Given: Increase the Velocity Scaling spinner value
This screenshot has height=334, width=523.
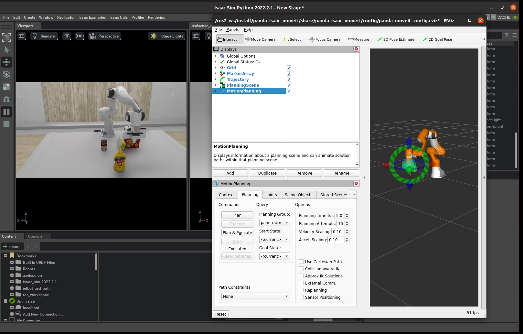Looking at the screenshot, I should 347,230.
